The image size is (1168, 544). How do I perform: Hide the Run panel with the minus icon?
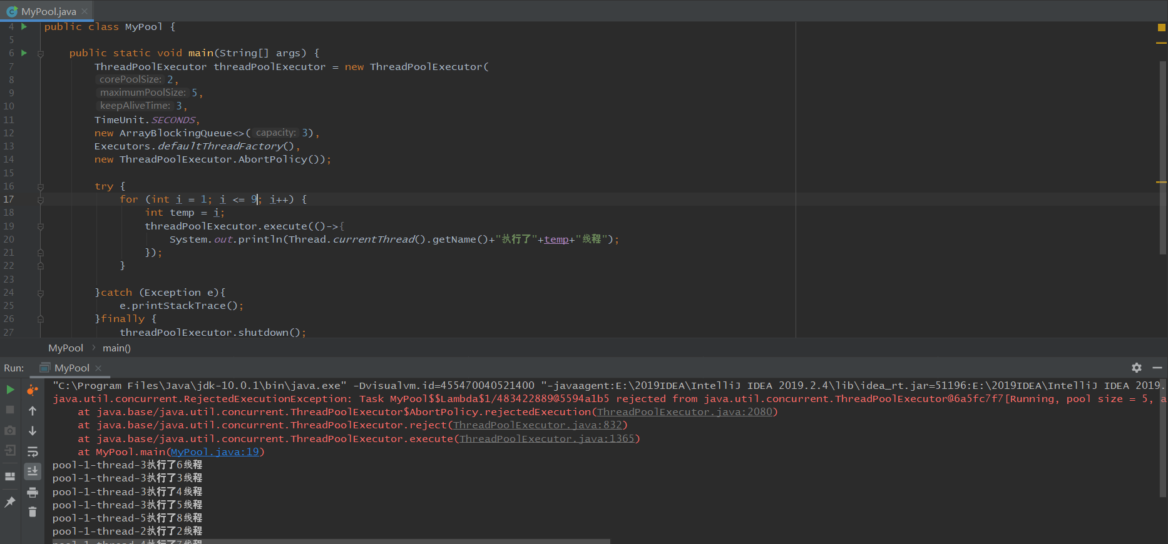click(1157, 368)
